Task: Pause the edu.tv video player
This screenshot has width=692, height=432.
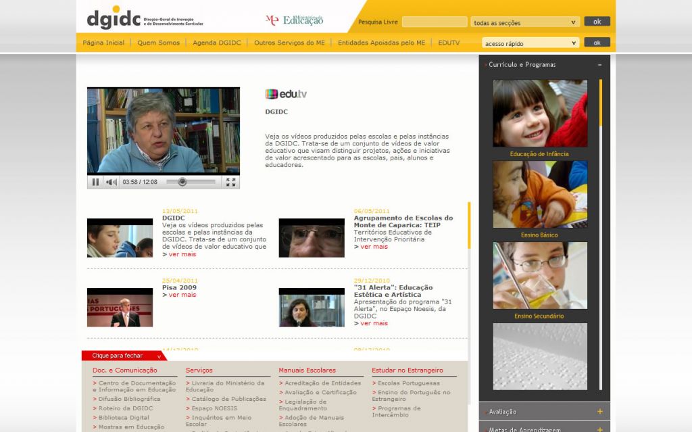Action: point(95,182)
